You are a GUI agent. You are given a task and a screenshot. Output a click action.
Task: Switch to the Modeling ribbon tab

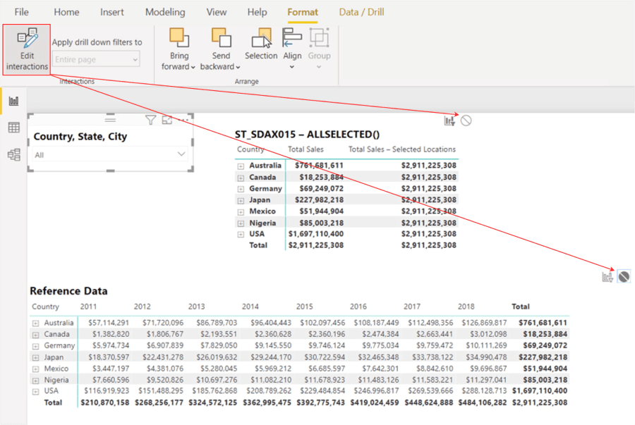point(165,12)
